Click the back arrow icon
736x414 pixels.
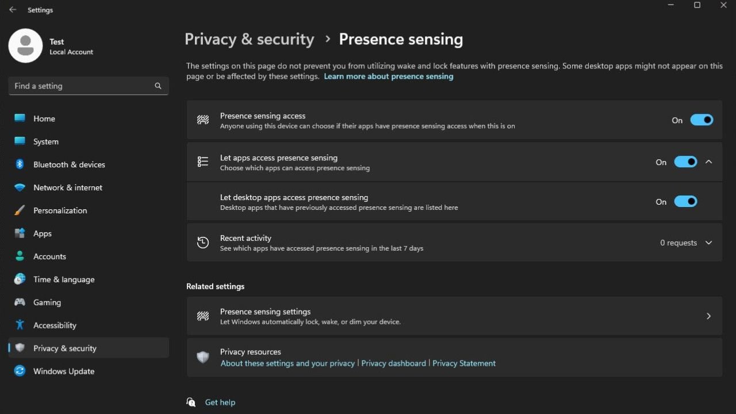(13, 10)
